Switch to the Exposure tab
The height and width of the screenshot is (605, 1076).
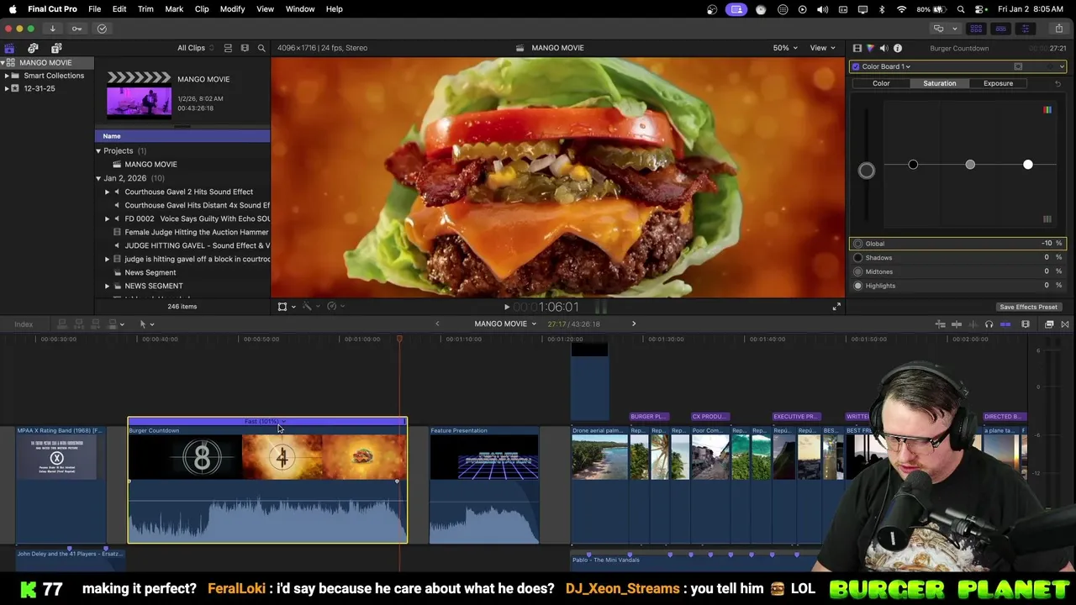pos(998,83)
